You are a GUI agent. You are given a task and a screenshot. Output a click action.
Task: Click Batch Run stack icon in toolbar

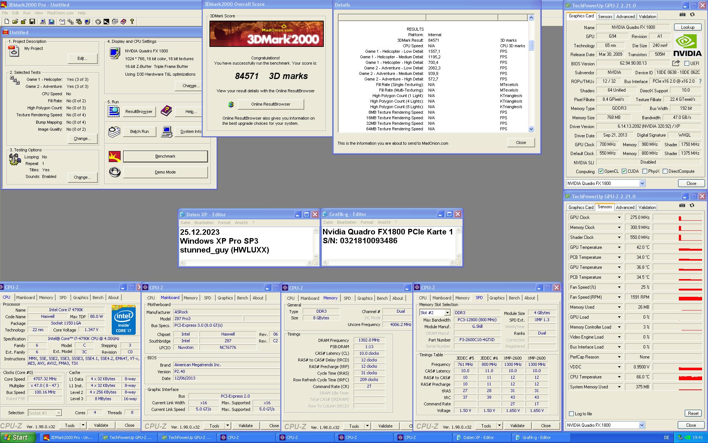(x=115, y=21)
